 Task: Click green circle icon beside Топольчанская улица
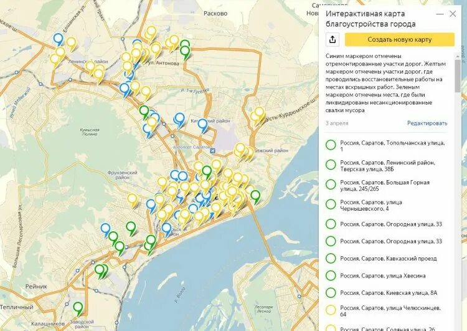pos(331,145)
